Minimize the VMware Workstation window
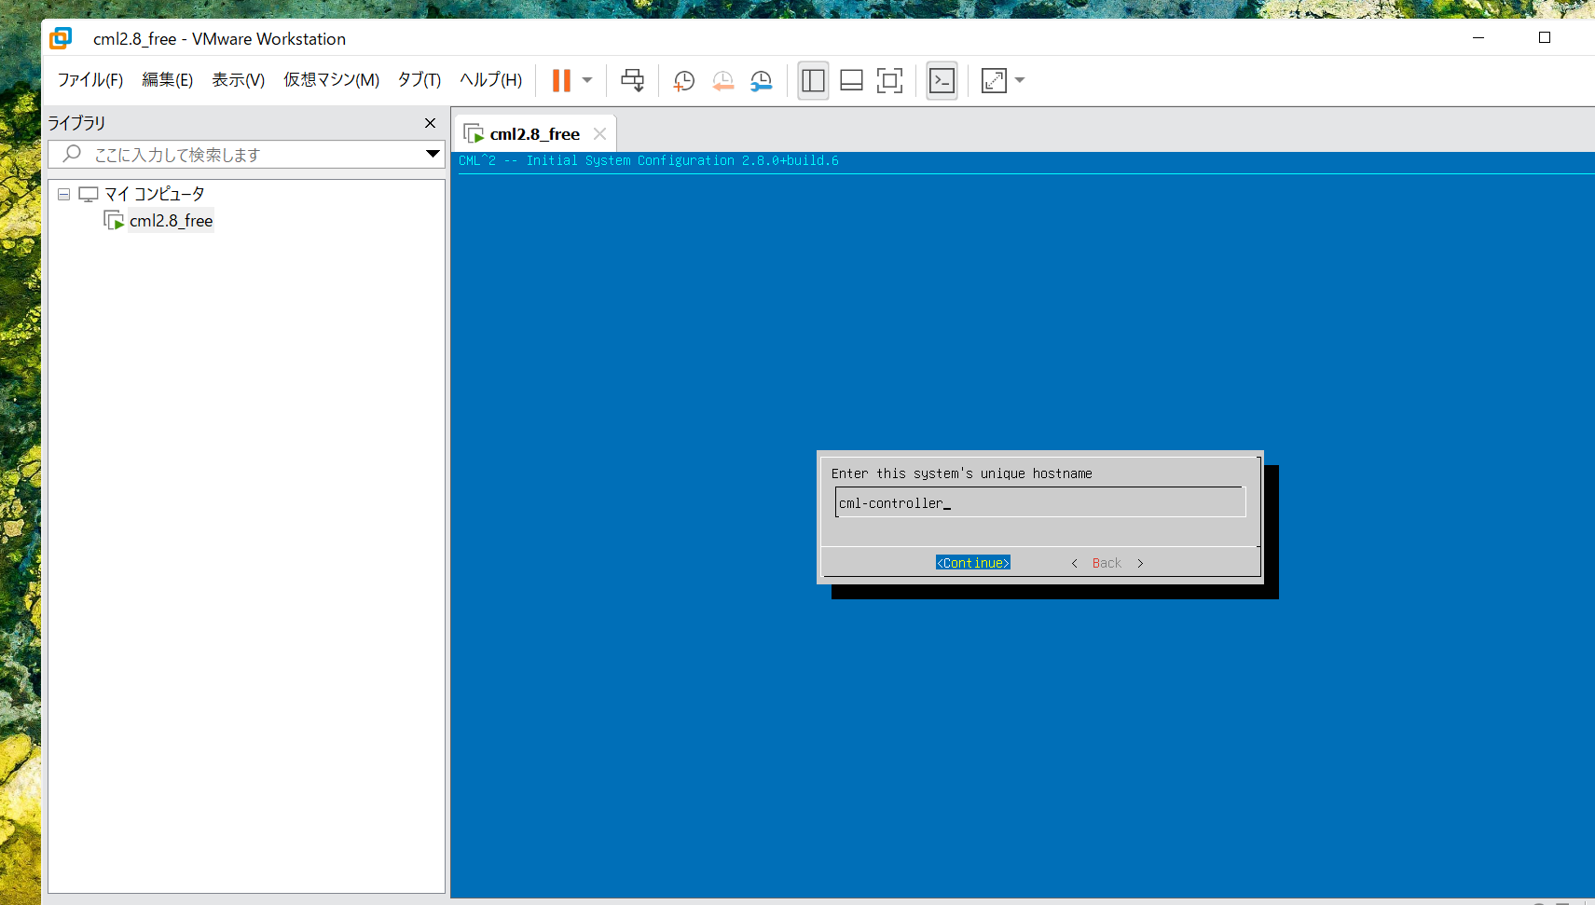Image resolution: width=1595 pixels, height=905 pixels. (x=1478, y=38)
